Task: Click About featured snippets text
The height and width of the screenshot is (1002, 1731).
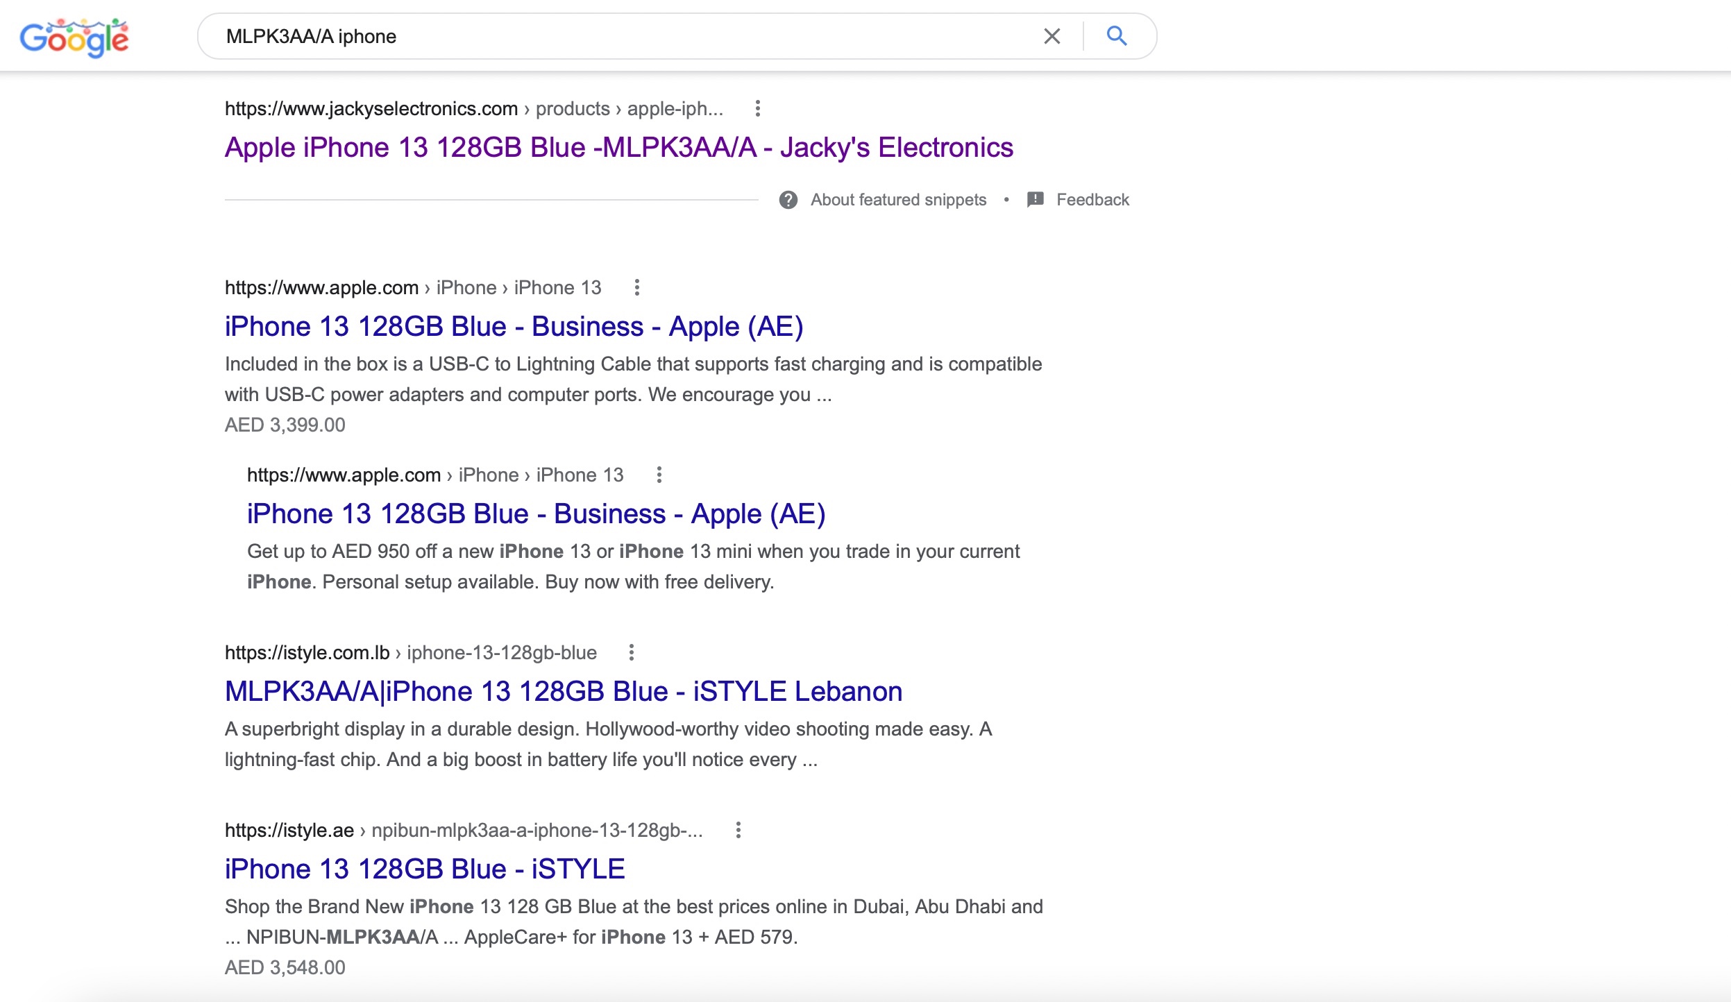Action: pos(898,200)
